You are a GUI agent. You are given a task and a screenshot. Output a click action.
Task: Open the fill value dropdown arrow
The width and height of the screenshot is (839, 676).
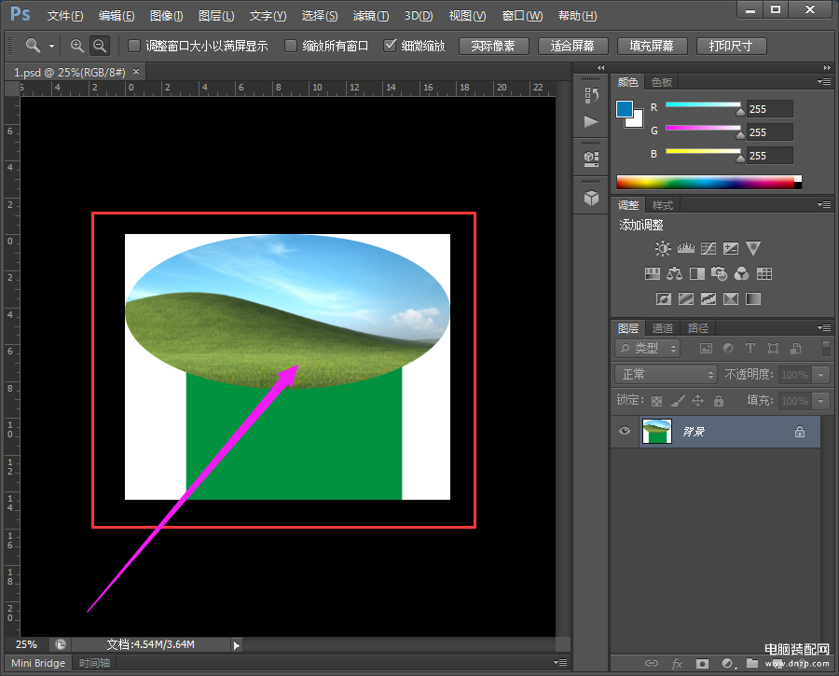click(x=820, y=400)
